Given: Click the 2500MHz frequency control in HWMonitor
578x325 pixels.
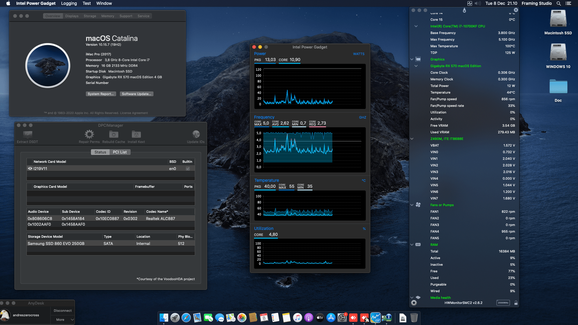Looking at the screenshot, I should (503, 303).
